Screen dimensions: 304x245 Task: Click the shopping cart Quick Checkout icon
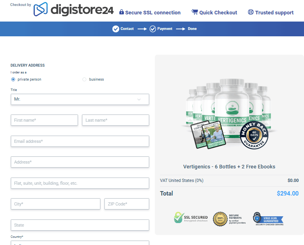coord(194,12)
